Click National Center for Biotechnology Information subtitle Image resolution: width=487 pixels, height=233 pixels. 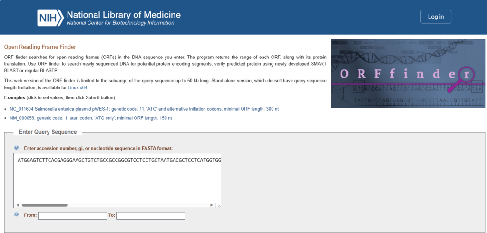(x=120, y=23)
